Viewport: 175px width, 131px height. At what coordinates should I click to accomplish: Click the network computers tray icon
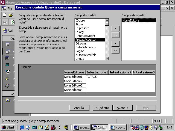click(x=161, y=127)
